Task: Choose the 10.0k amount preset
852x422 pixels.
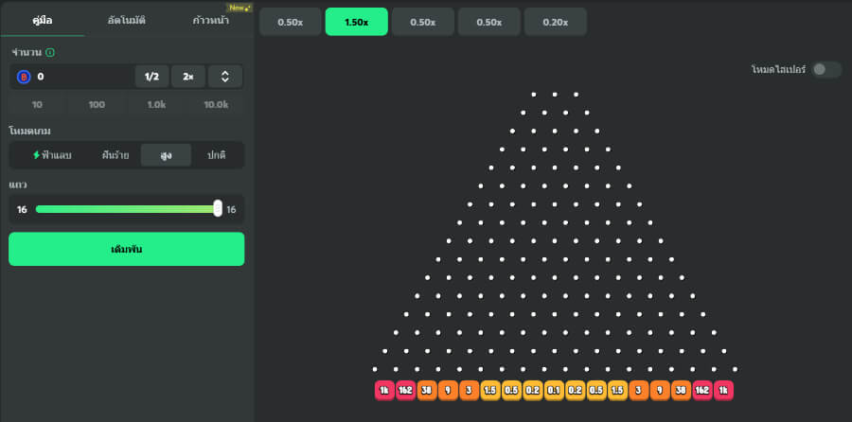Action: point(216,104)
